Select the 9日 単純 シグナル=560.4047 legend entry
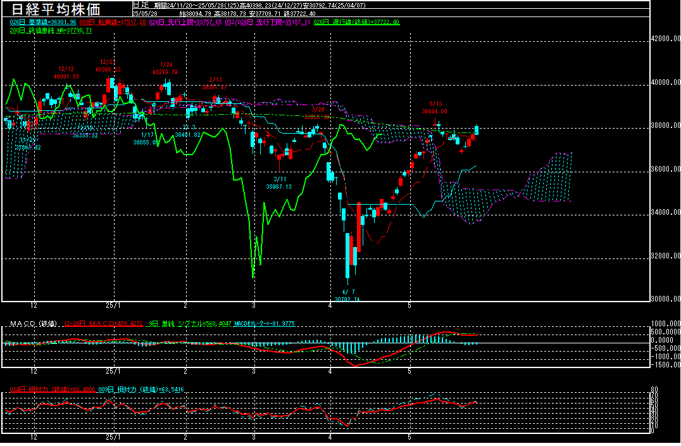This screenshot has height=446, width=681. [190, 324]
